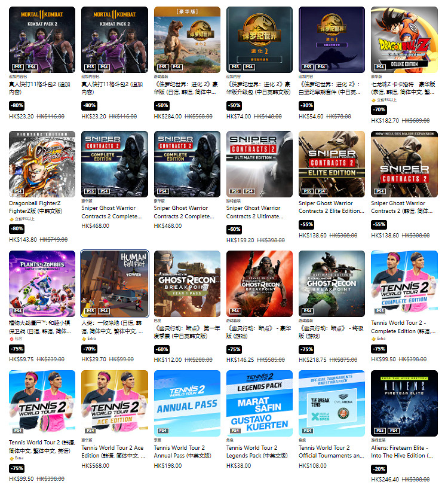Viewport: 448px width, 497px height.
Task: Click the Tennis World Tour 2 Complete Edition title
Action: 403,327
